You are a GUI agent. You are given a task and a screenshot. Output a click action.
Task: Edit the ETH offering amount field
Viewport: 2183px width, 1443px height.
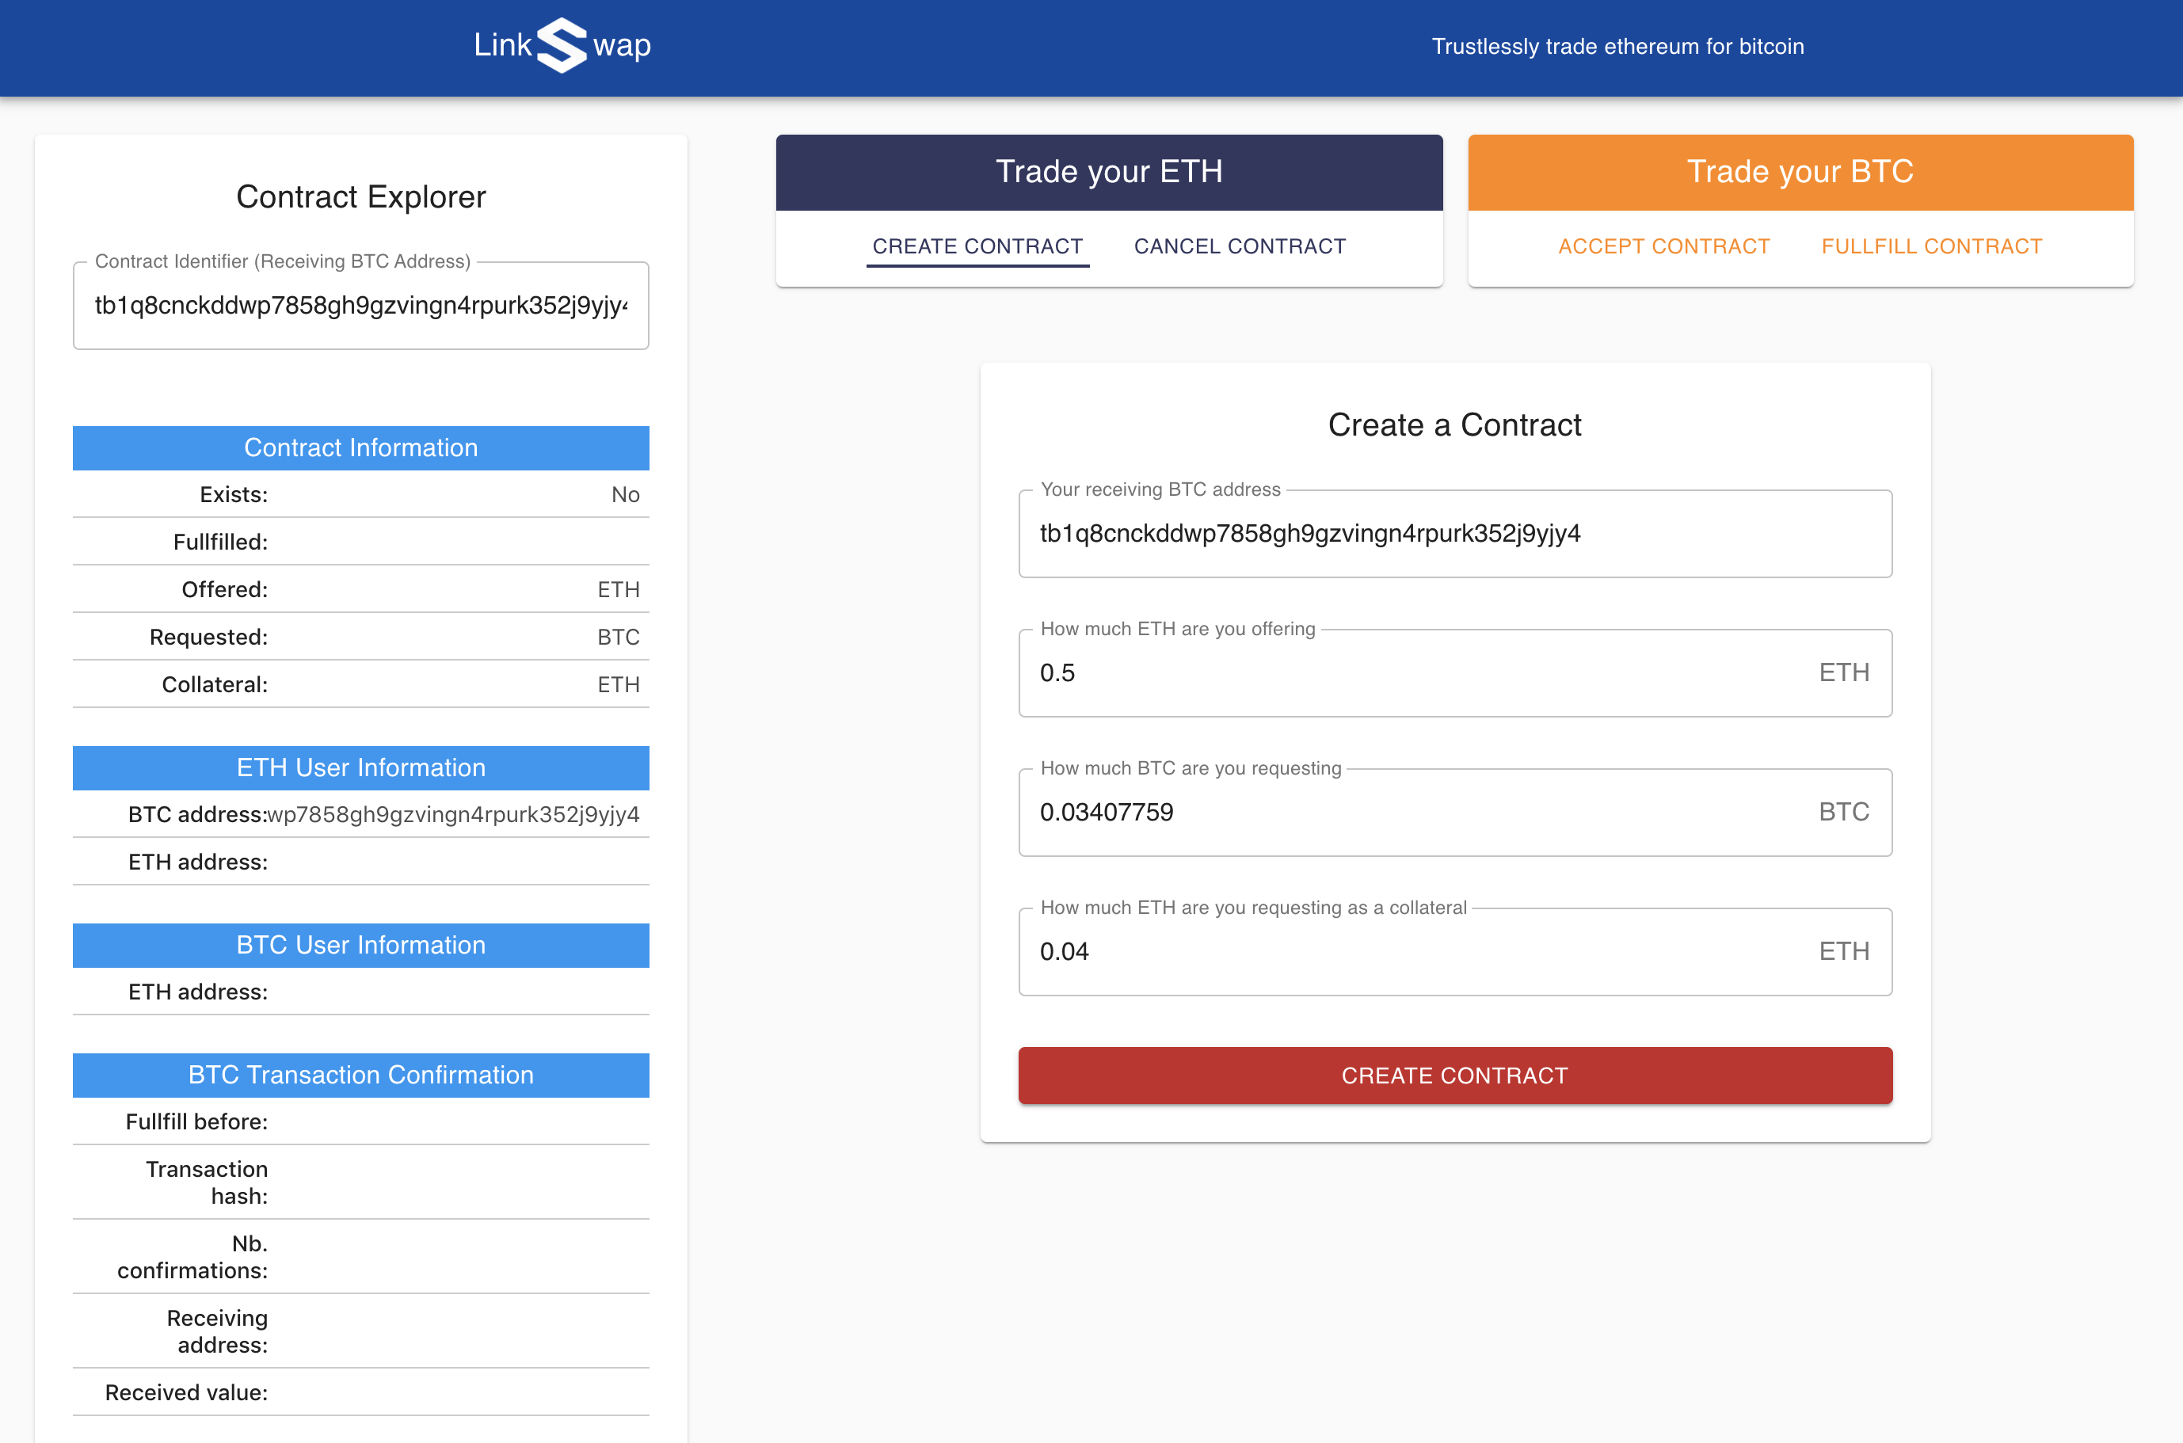click(1417, 672)
